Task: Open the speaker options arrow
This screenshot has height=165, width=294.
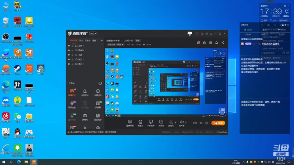Action: point(186,122)
